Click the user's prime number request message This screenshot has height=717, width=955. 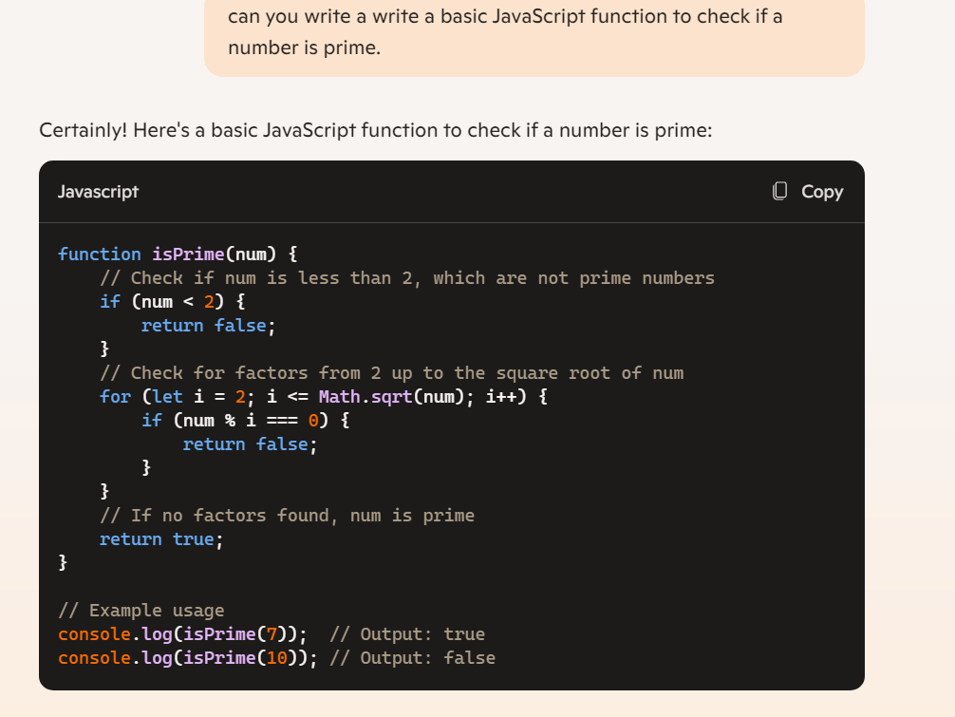[505, 31]
